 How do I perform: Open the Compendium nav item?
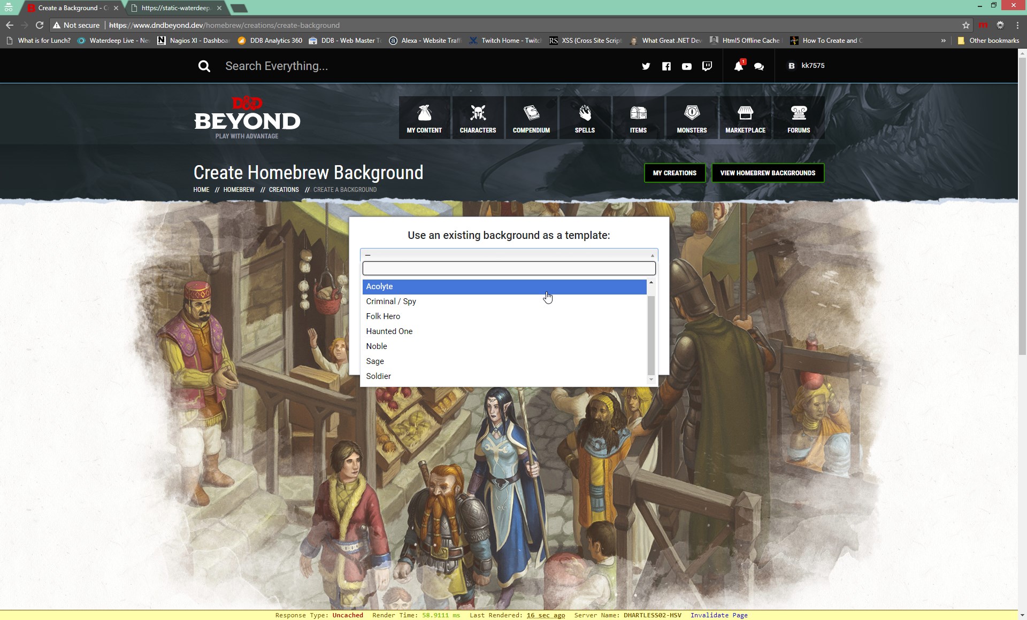[x=531, y=118]
